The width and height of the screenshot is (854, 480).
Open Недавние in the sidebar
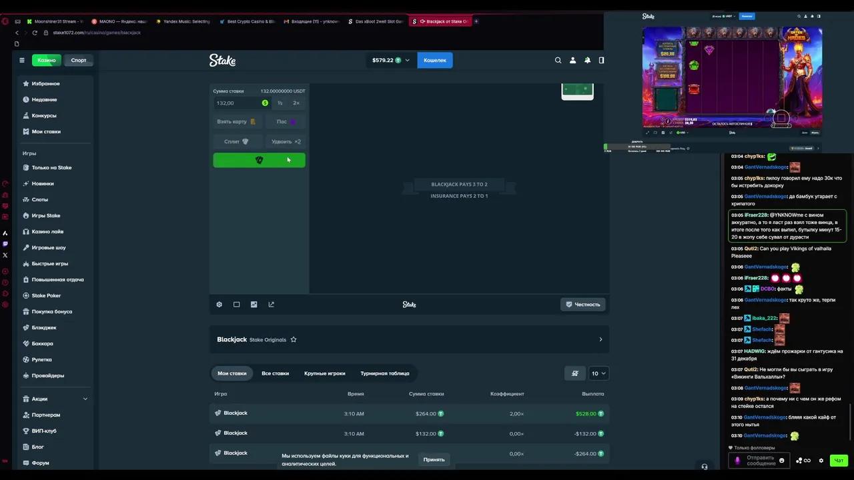(x=54, y=100)
